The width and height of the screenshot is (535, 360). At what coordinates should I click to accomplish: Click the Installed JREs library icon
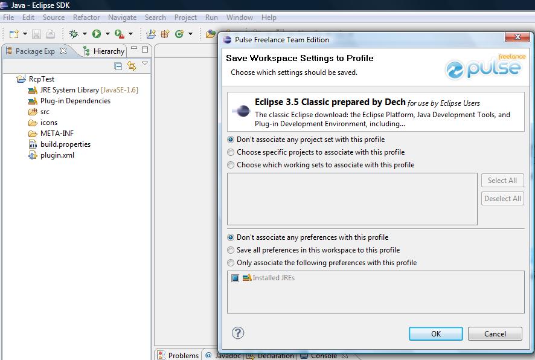coord(247,278)
